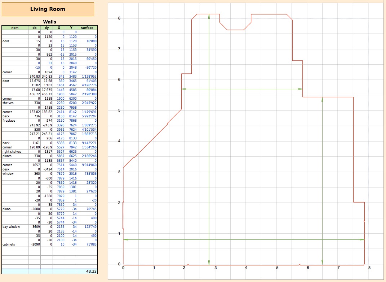Click dy value -3424 in desk row
The width and height of the screenshot is (386, 282).
(48, 169)
